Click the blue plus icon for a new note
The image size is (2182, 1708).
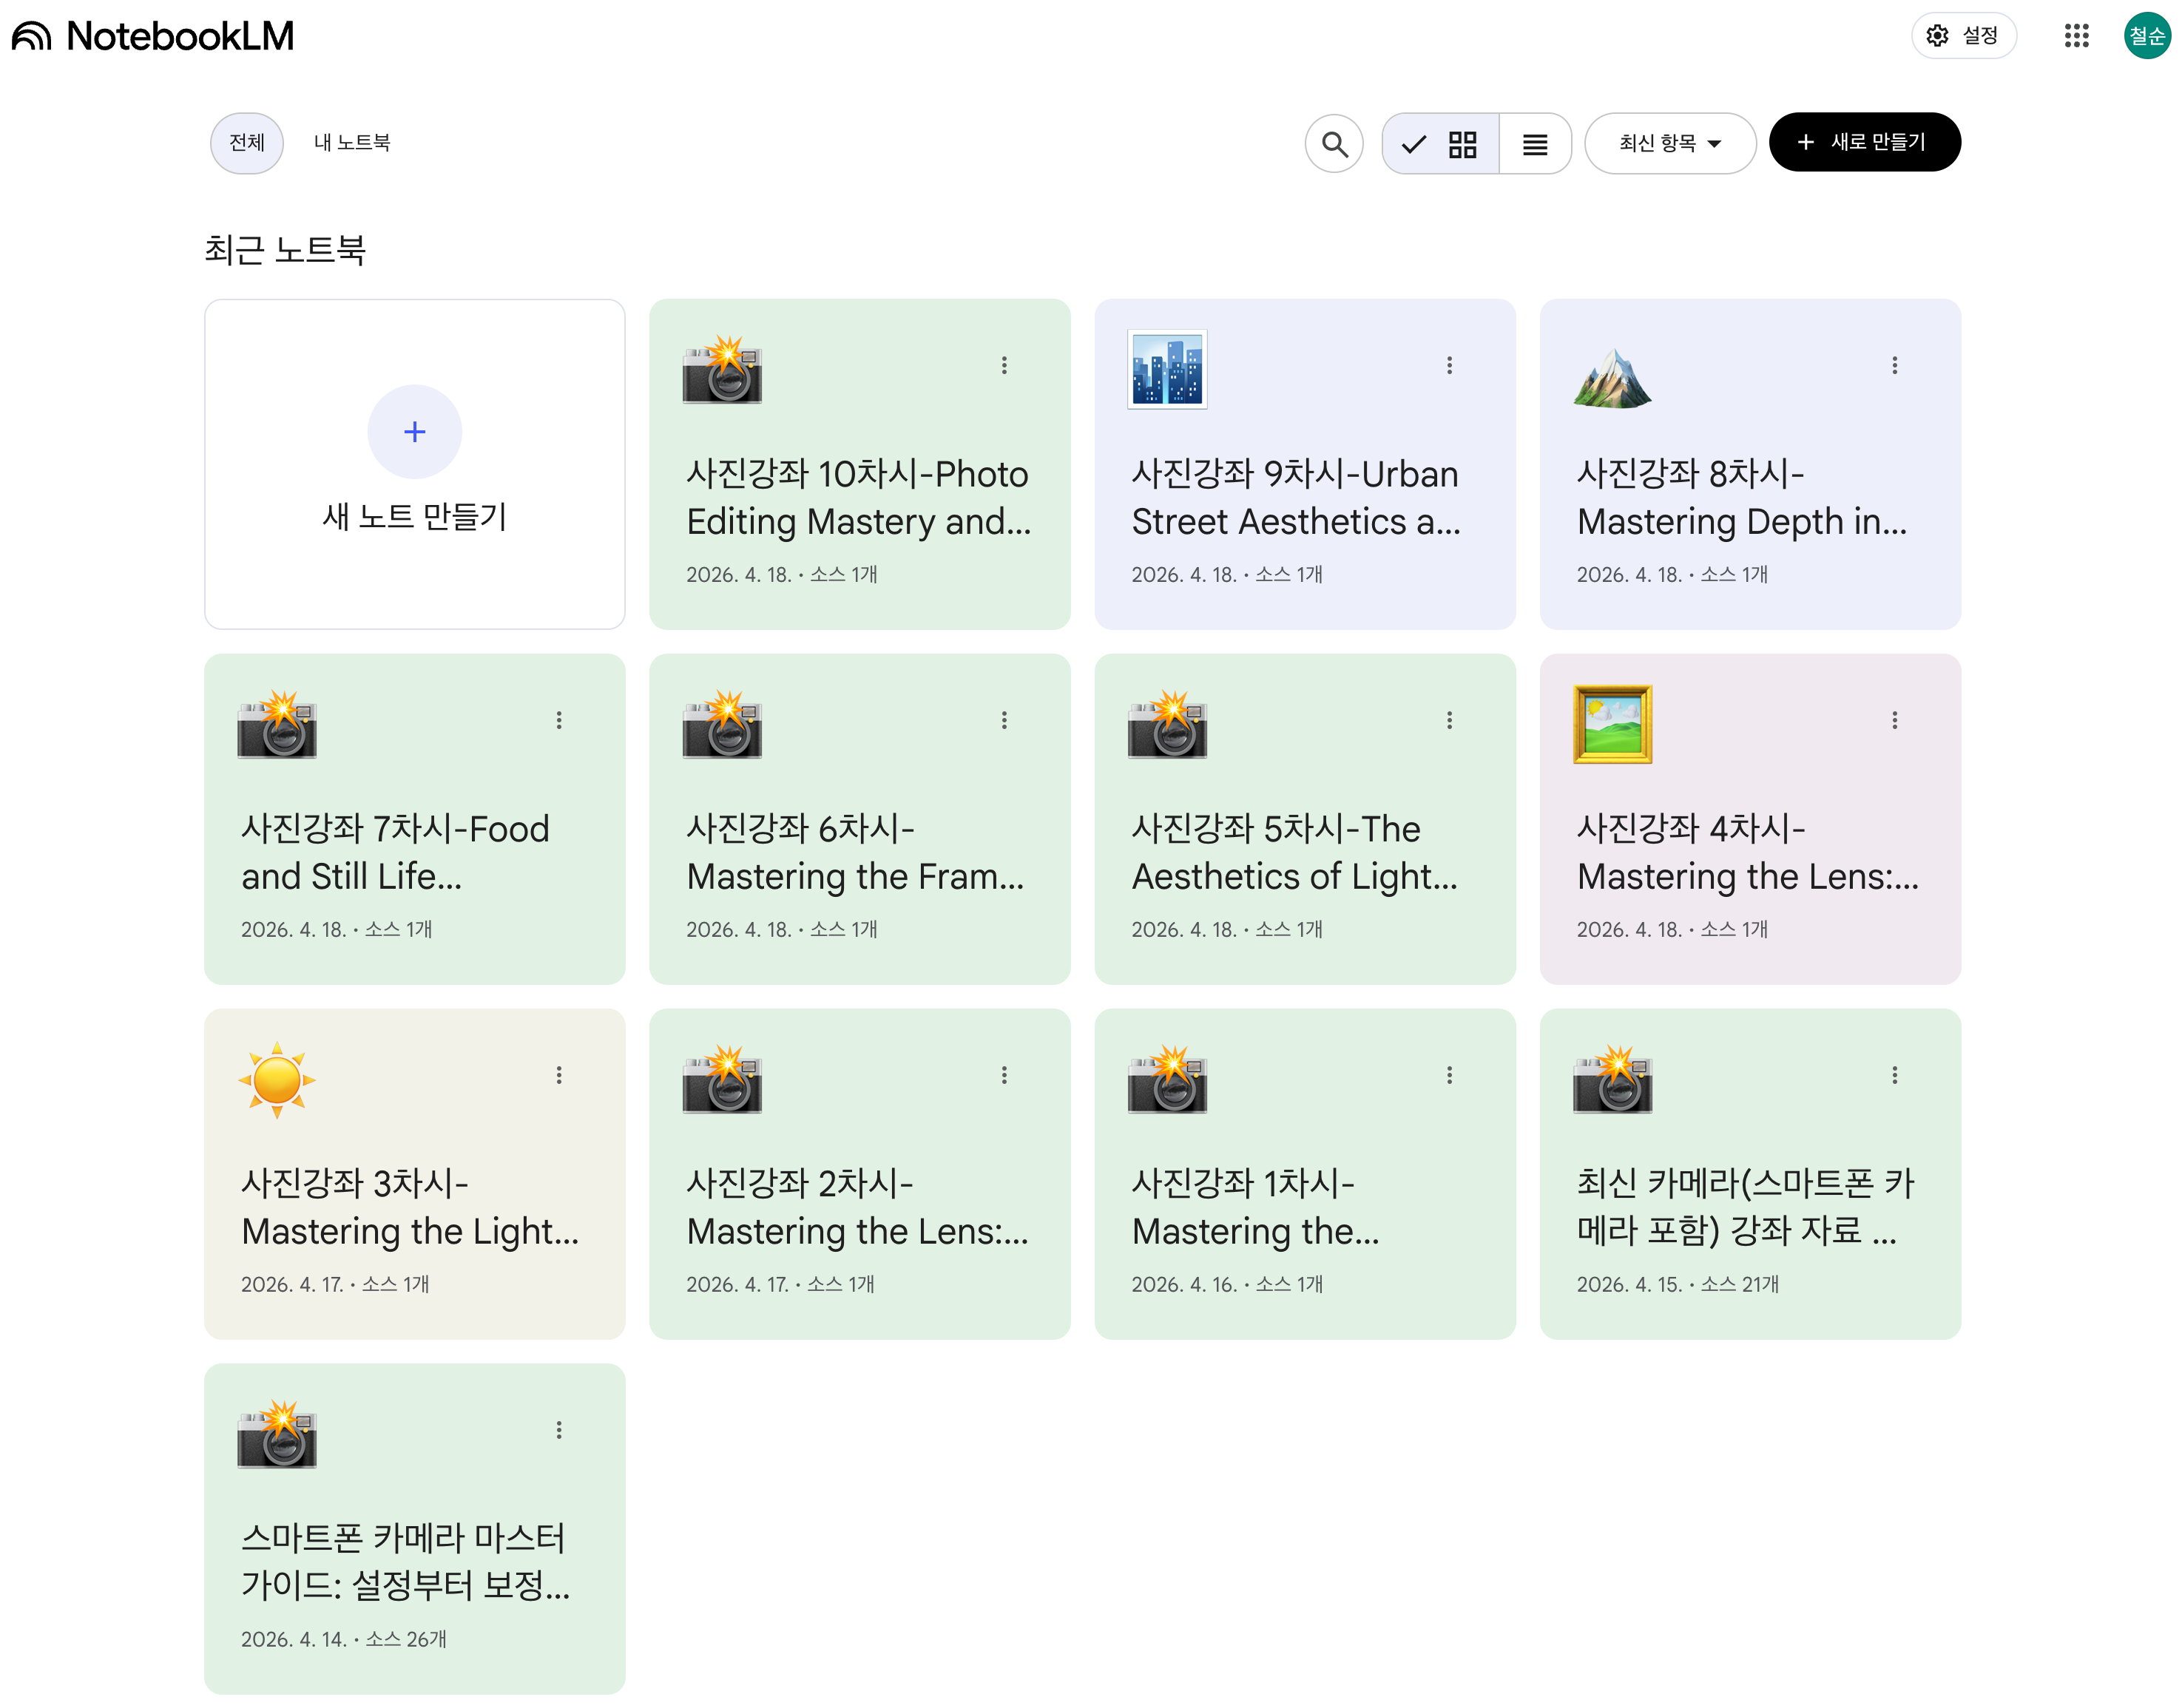[414, 432]
